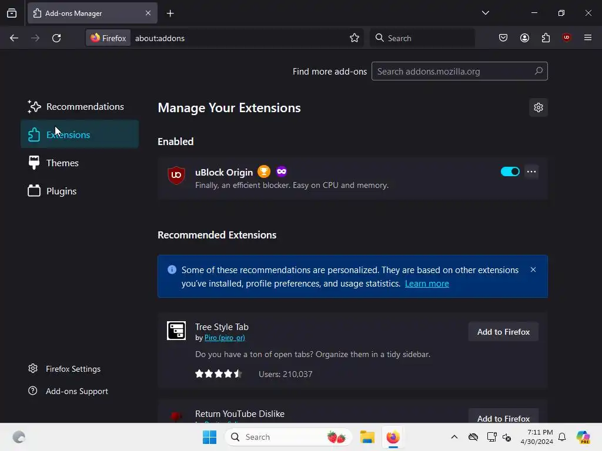Switch to the Themes category

(x=79, y=163)
